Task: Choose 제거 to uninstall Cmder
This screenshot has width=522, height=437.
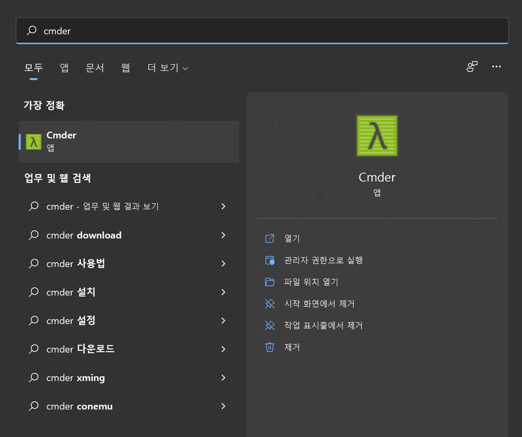Action: [292, 347]
